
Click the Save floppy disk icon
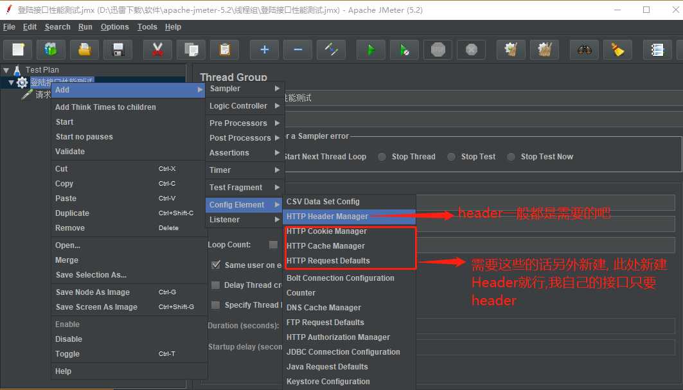tap(118, 49)
